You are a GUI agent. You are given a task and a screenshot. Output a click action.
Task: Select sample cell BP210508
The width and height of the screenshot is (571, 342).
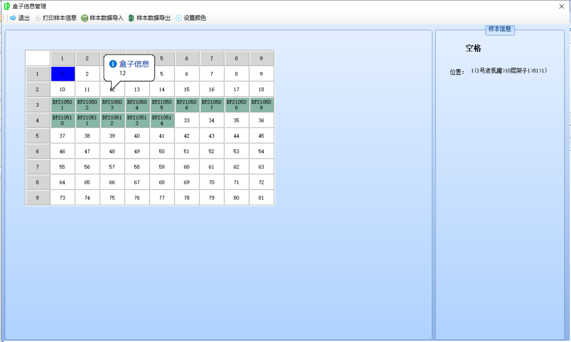[x=237, y=105]
